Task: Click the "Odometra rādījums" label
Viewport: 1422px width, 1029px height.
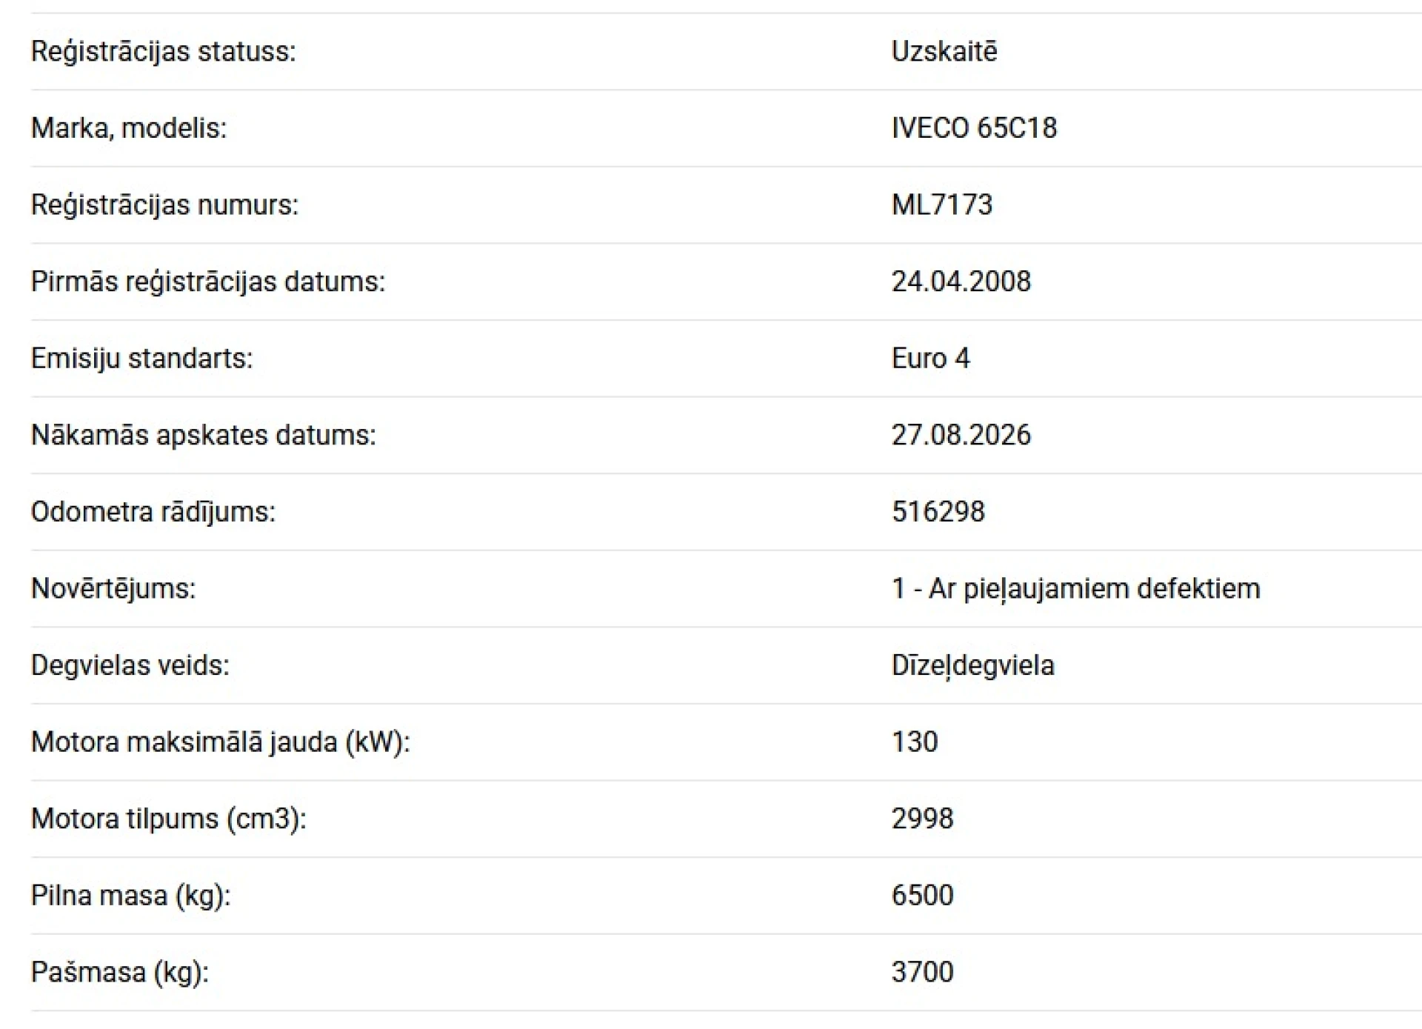Action: click(x=153, y=512)
